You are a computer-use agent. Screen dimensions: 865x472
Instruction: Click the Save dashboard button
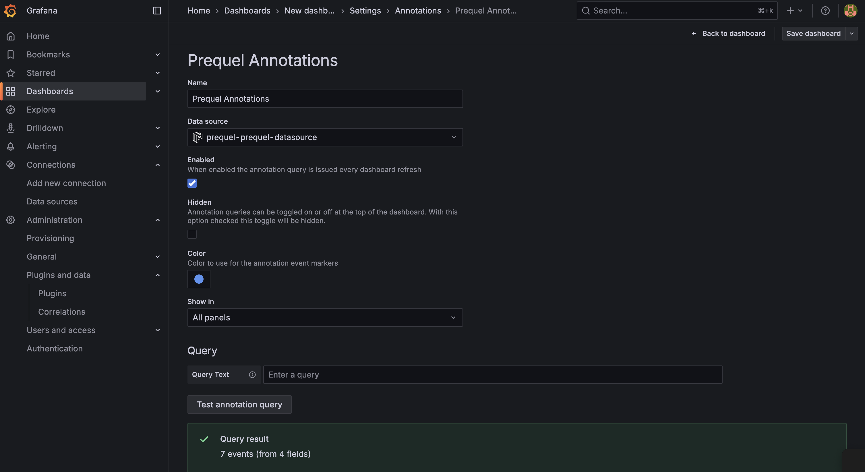(x=813, y=34)
